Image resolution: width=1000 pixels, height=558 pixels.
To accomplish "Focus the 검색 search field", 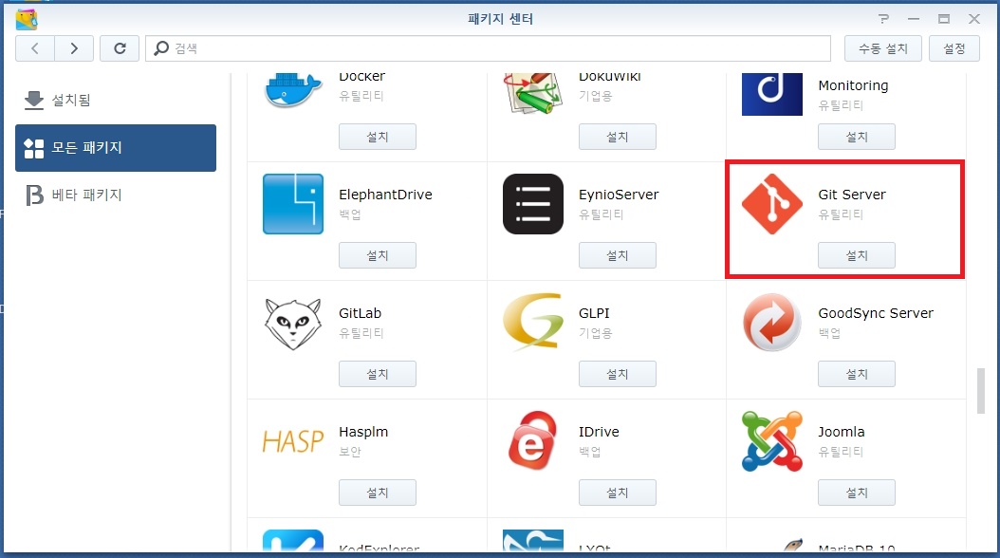I will tap(488, 48).
